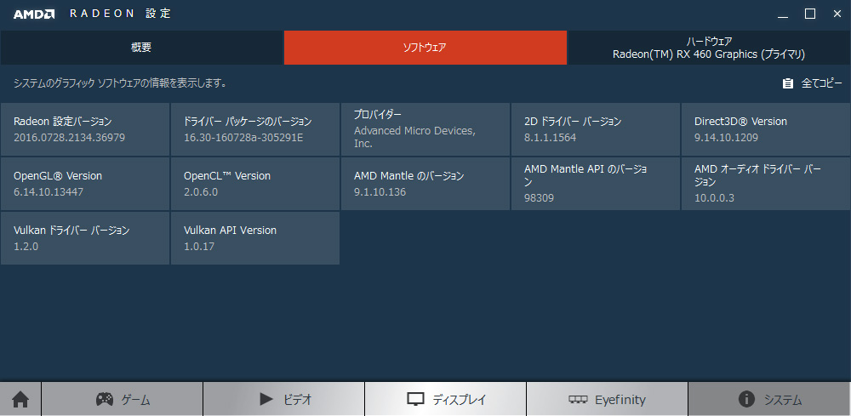Open the ゲーム (Gaming) section
851x416 pixels.
122,399
